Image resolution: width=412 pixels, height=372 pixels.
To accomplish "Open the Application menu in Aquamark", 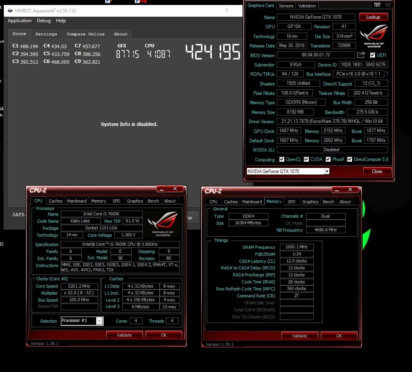I will (x=19, y=21).
